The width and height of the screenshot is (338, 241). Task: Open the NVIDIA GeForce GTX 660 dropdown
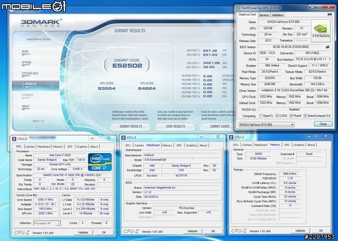tap(266, 125)
